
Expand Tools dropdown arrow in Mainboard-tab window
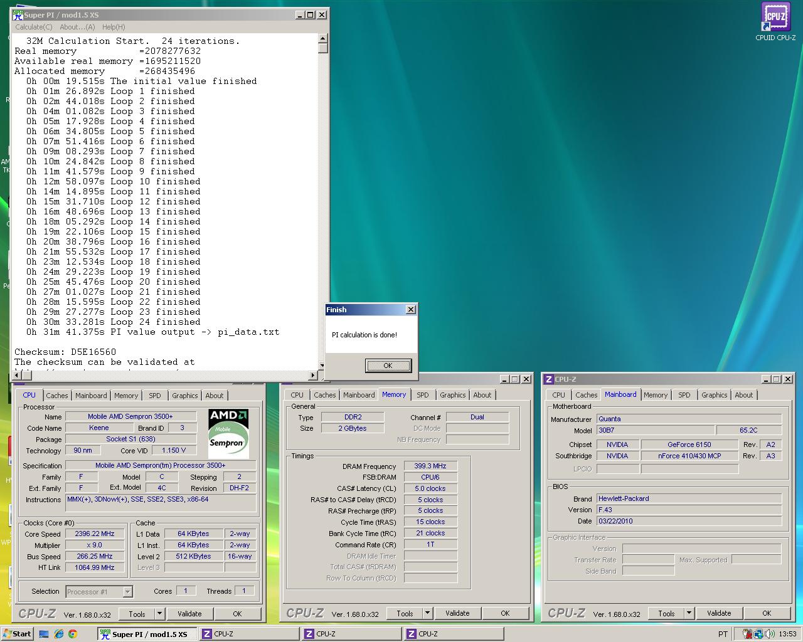(689, 613)
